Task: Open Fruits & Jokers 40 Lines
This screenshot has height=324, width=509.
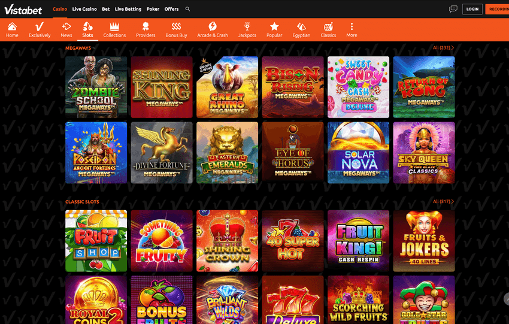Action: coord(424,241)
